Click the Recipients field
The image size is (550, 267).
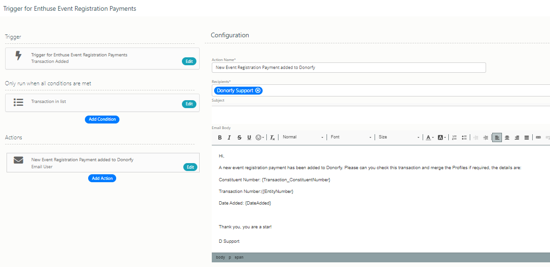click(381, 90)
